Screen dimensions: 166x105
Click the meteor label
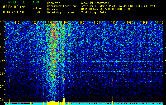click(x=37, y=8)
